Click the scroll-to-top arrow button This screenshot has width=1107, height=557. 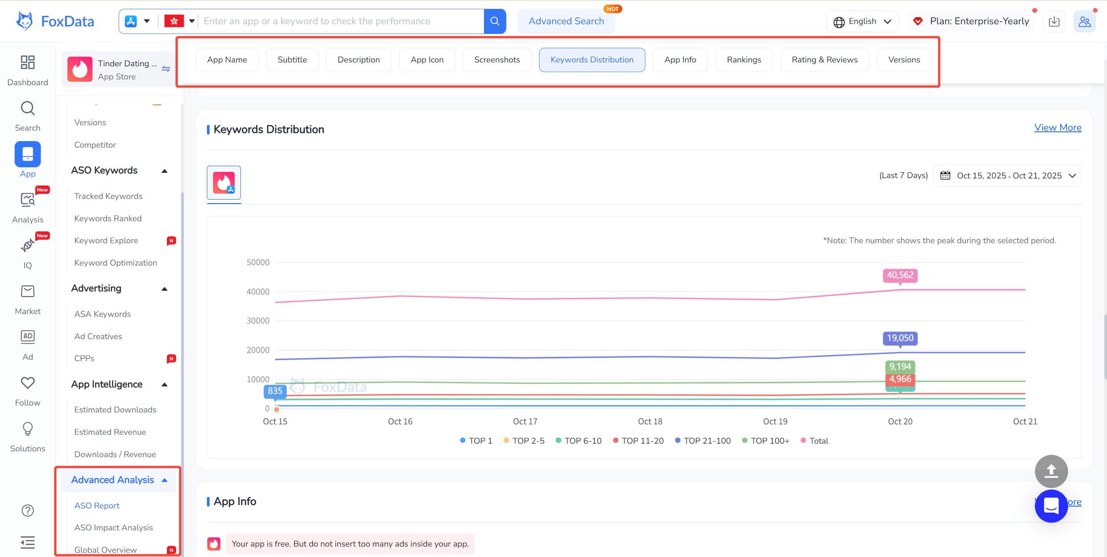point(1051,471)
